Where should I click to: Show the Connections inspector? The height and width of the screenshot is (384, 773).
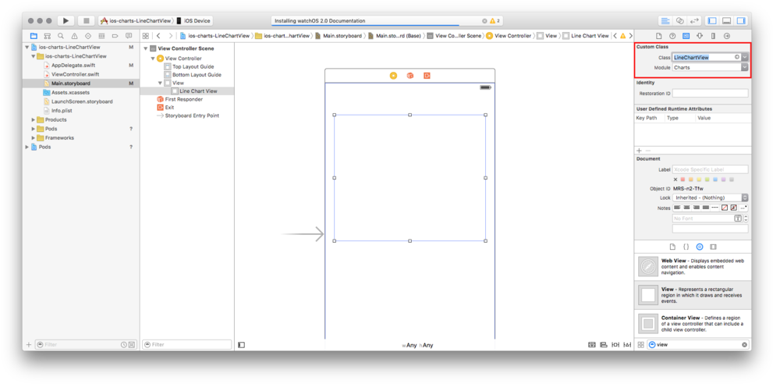pyautogui.click(x=727, y=36)
